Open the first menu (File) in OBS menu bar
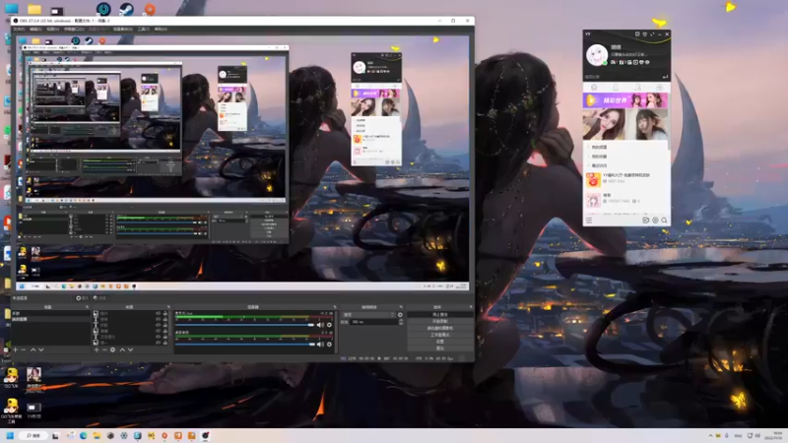Viewport: 788px width, 443px height. tap(19, 30)
